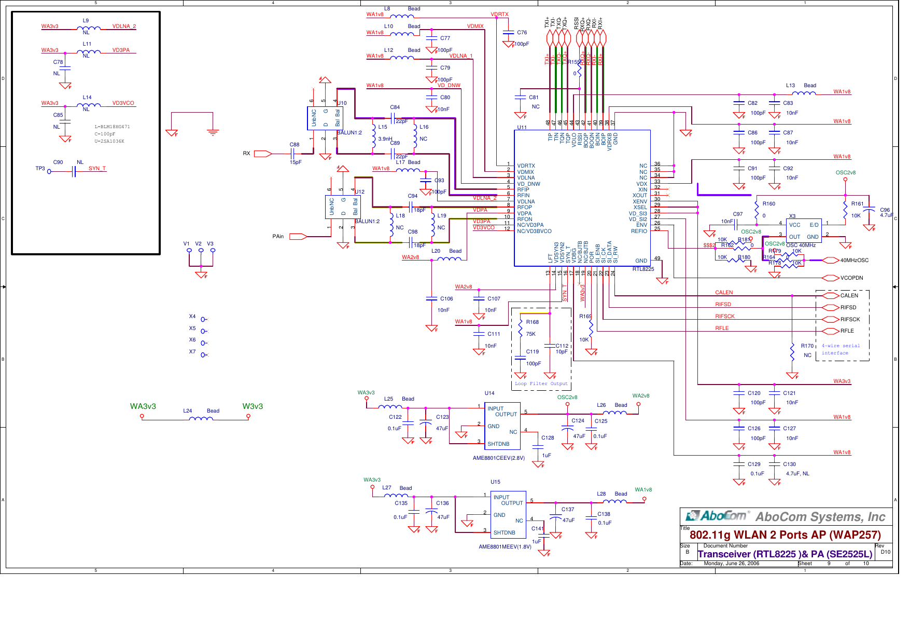Screen dimensions: 910x644
Task: Click the L28 bead inductor symbol
Action: (x=615, y=501)
